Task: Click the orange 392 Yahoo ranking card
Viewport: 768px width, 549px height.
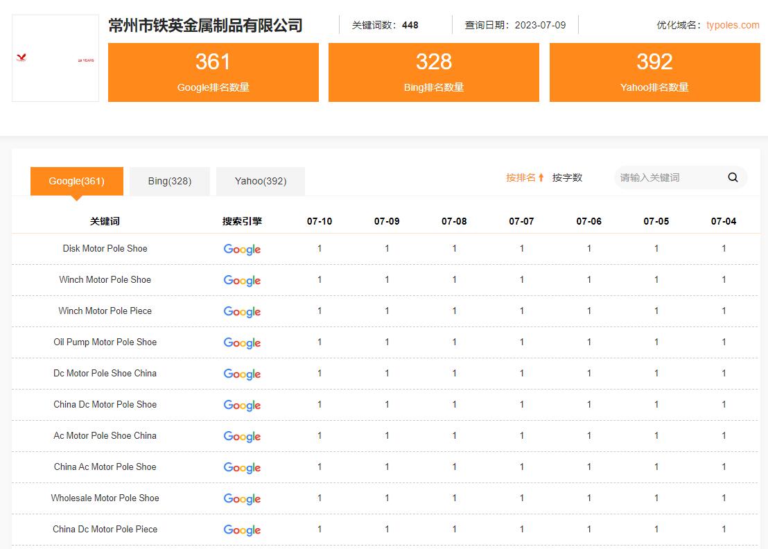Action: pos(654,72)
